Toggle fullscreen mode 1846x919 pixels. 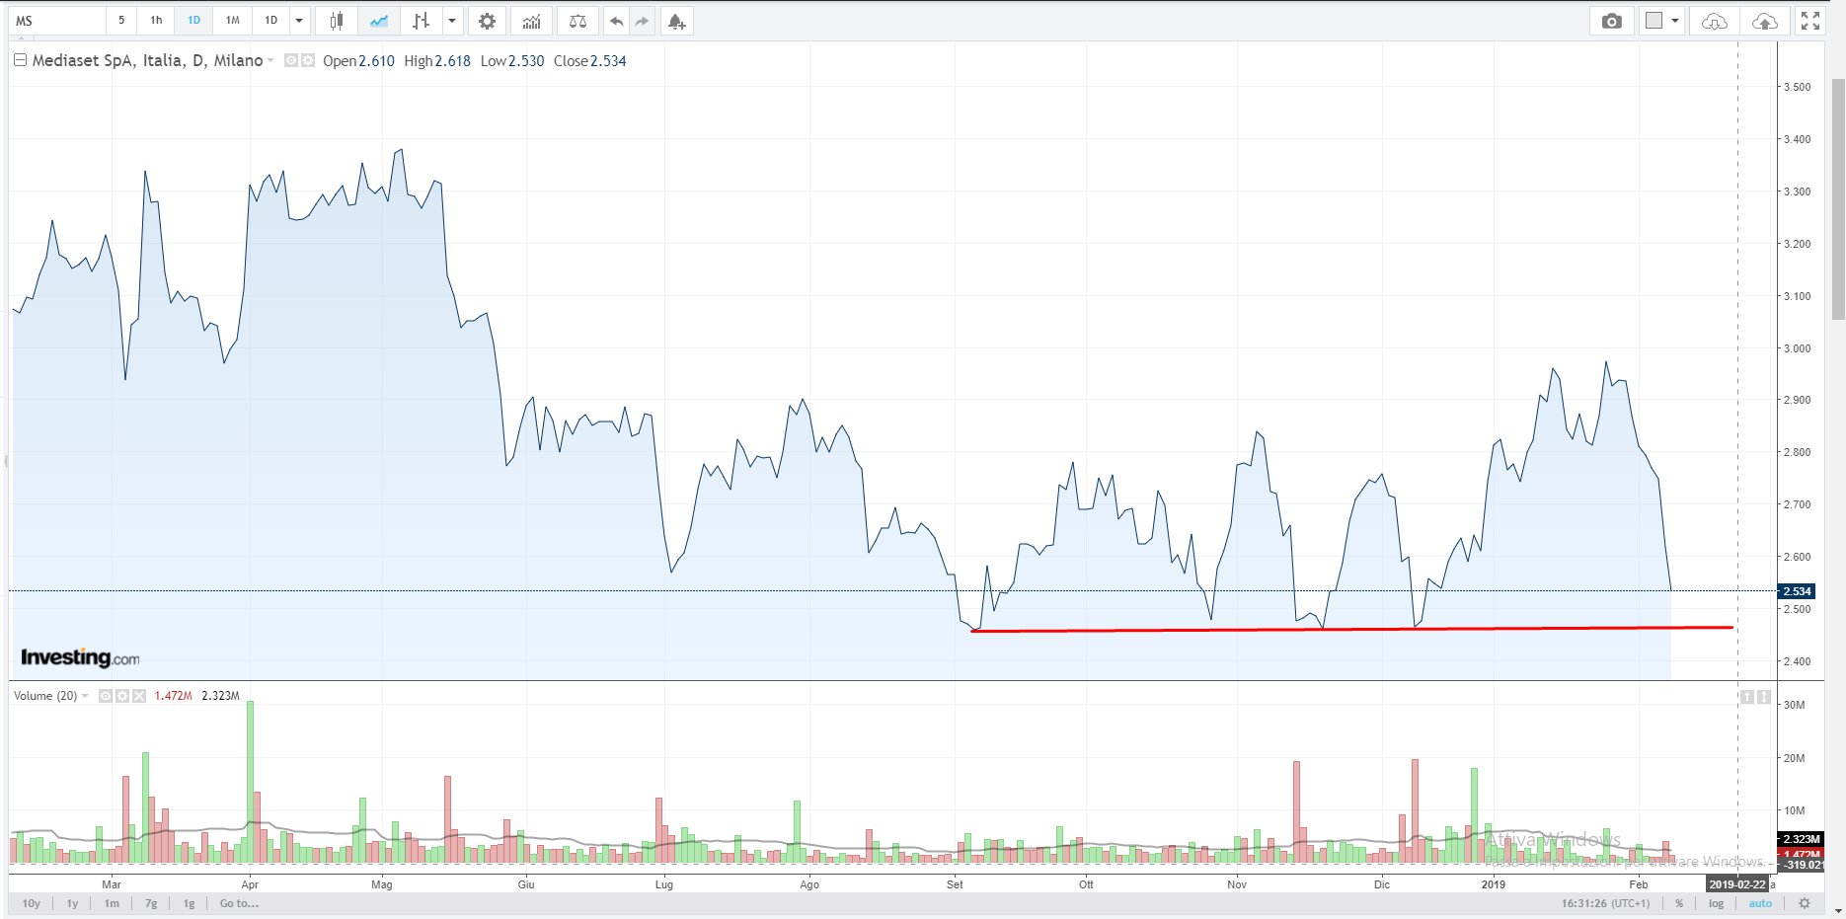click(1810, 21)
